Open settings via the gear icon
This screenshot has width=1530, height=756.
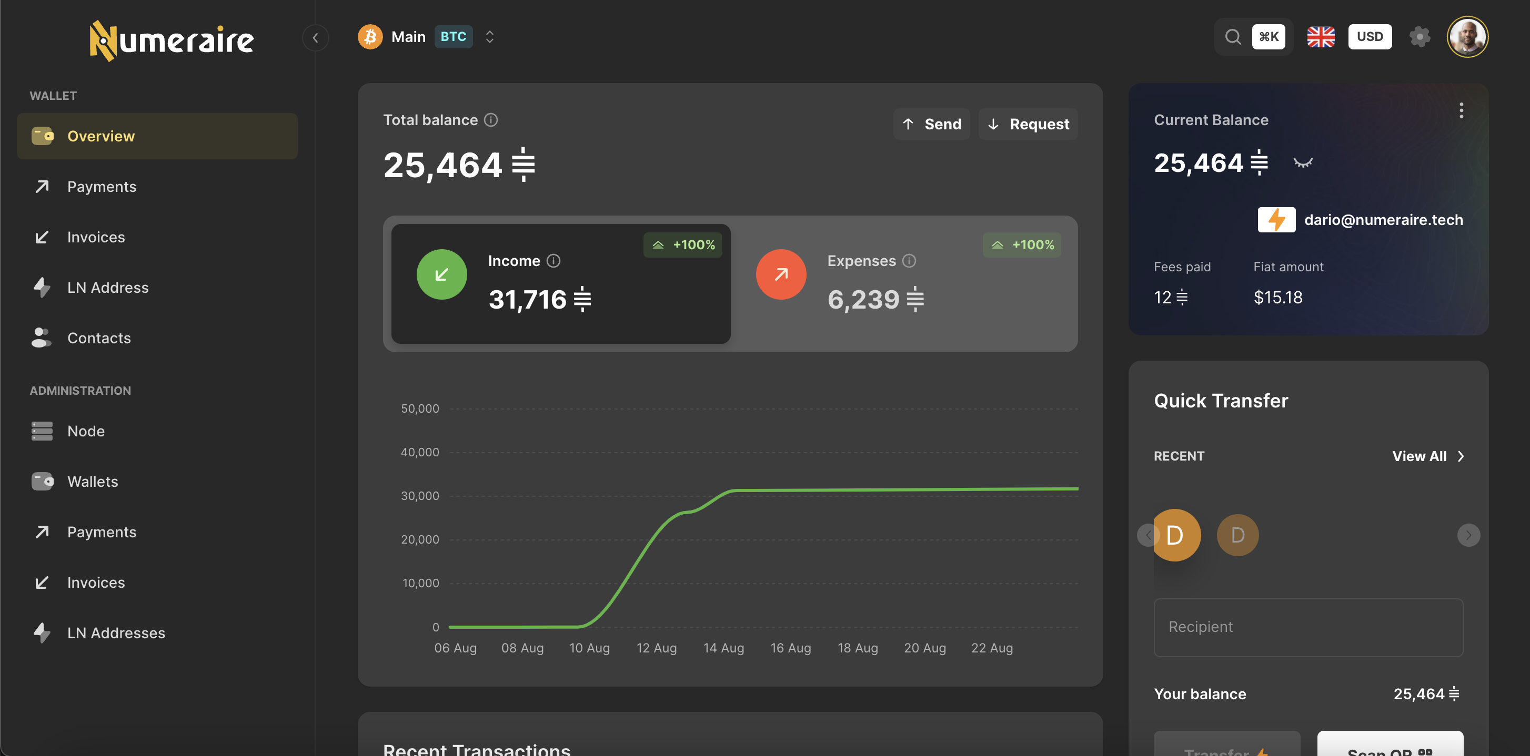point(1420,37)
